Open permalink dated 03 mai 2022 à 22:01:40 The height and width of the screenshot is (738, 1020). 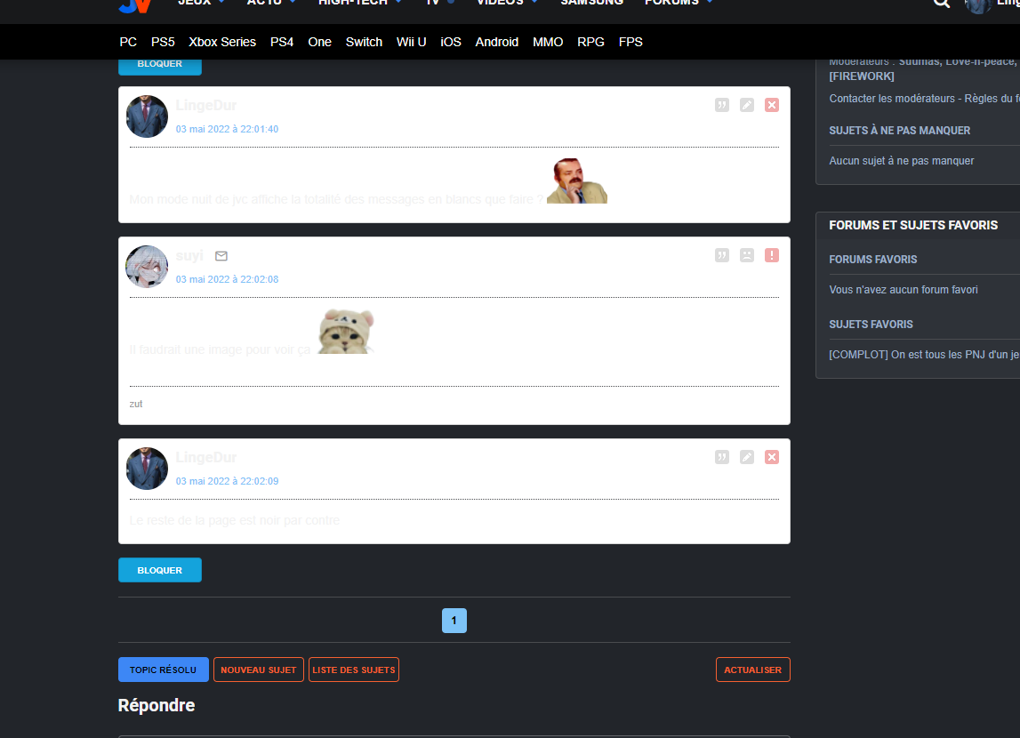pos(227,130)
